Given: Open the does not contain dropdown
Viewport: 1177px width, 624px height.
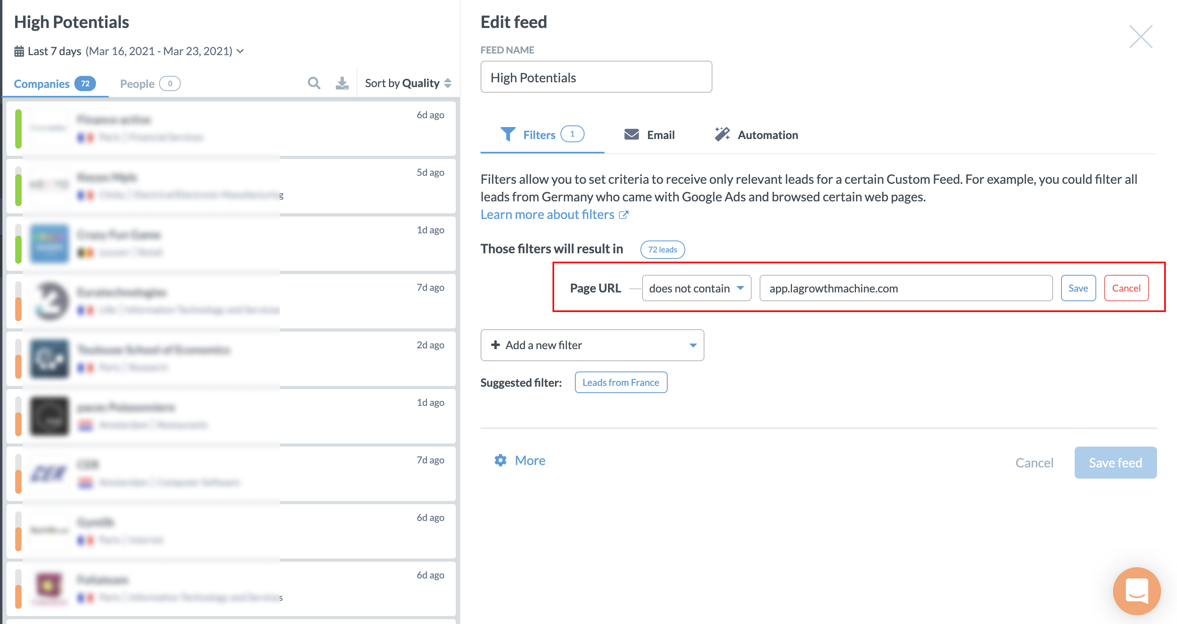Looking at the screenshot, I should (696, 288).
